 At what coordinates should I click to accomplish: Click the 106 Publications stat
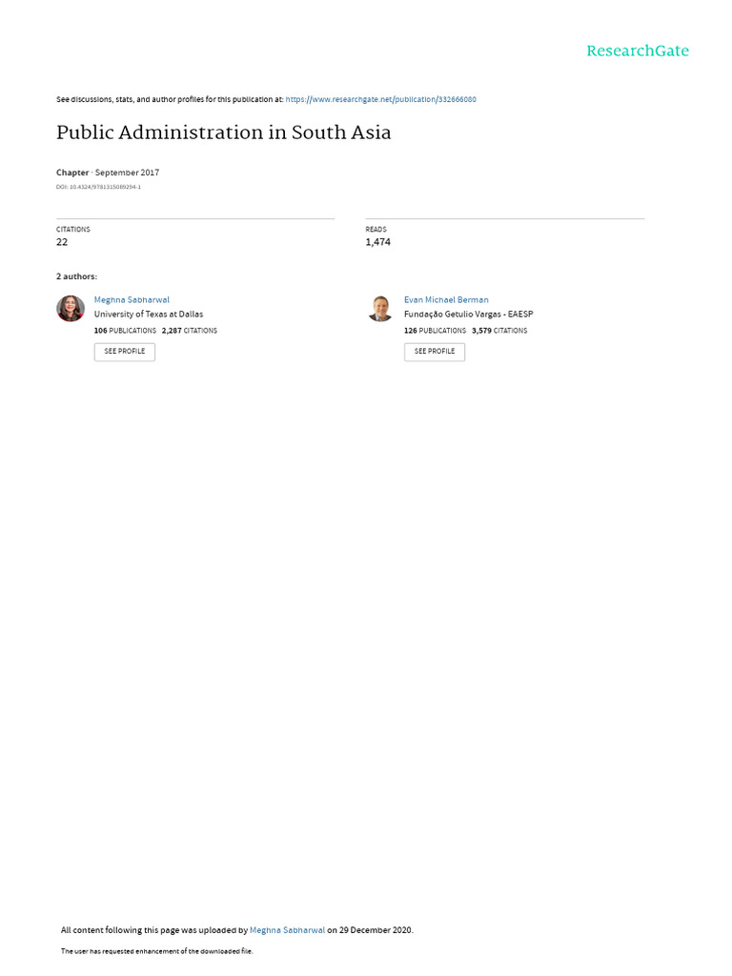coord(125,331)
